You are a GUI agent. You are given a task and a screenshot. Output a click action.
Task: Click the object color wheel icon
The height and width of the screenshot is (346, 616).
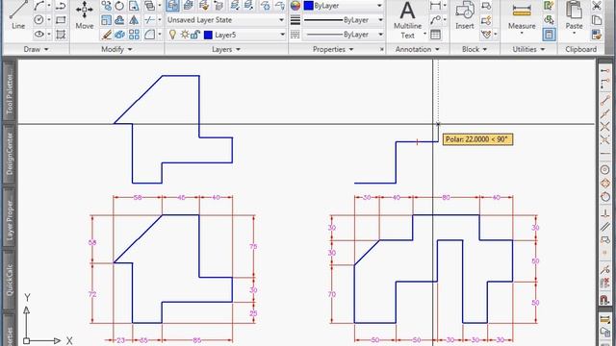[295, 6]
